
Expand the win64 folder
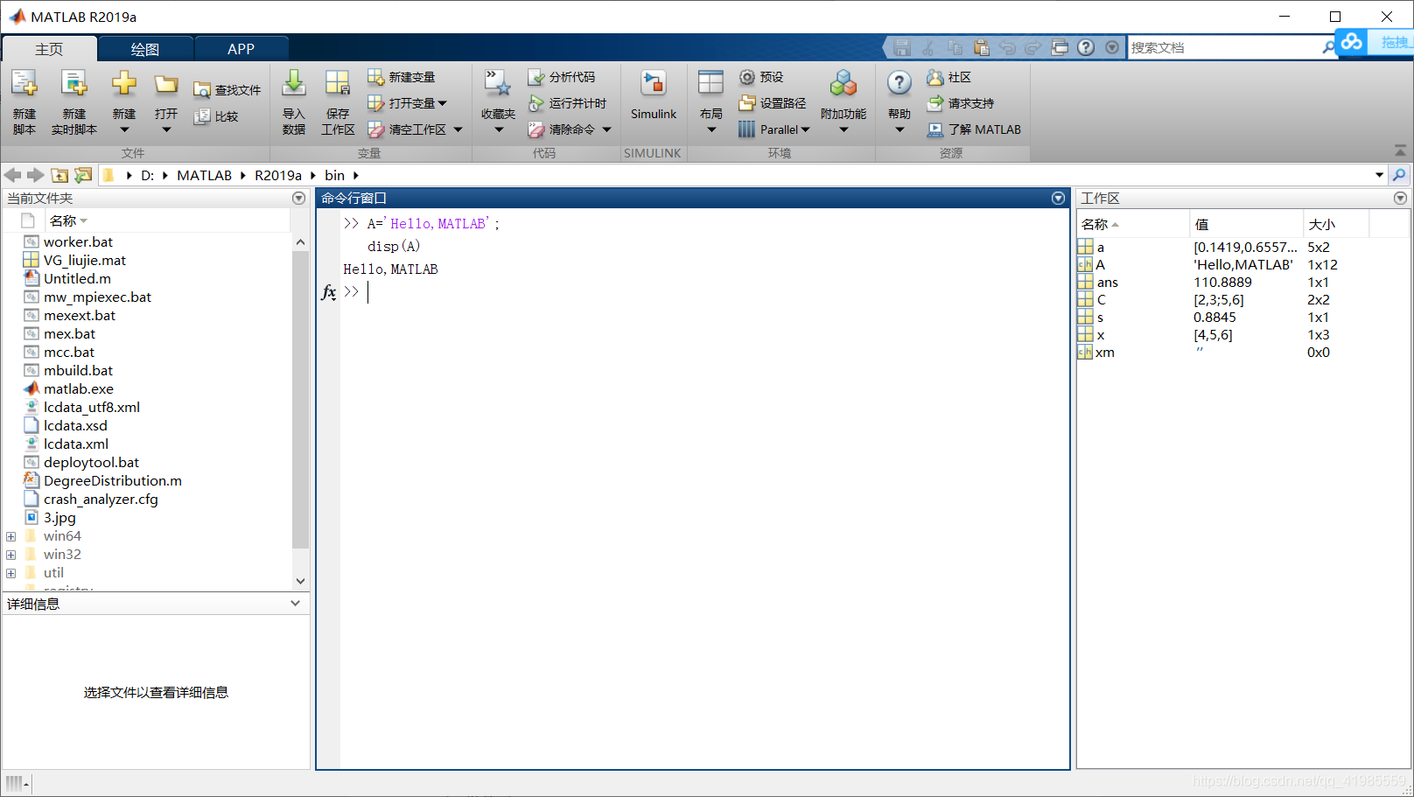[x=10, y=536]
